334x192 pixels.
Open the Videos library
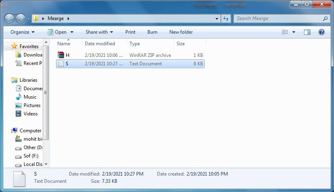click(x=30, y=114)
